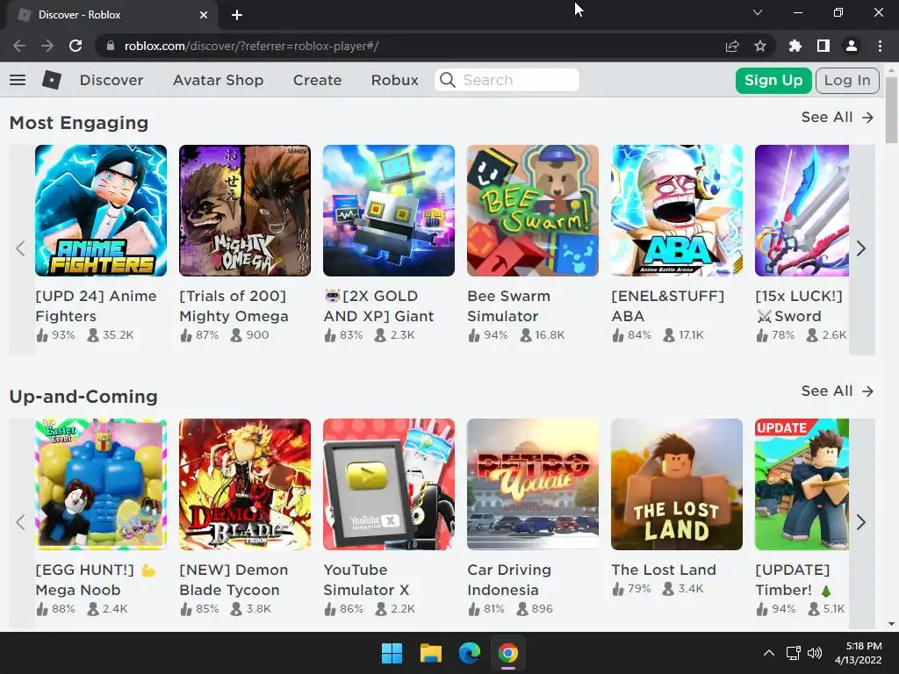Open the Avatar Shop nav item
899x674 pixels.
coord(219,80)
